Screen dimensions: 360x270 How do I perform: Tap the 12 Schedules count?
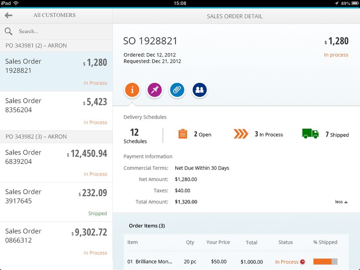[135, 136]
